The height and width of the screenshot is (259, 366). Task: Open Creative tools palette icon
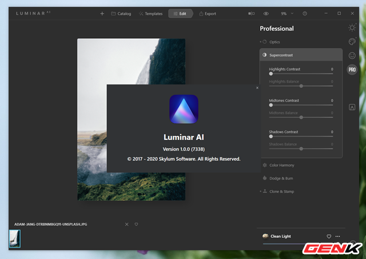click(352, 42)
